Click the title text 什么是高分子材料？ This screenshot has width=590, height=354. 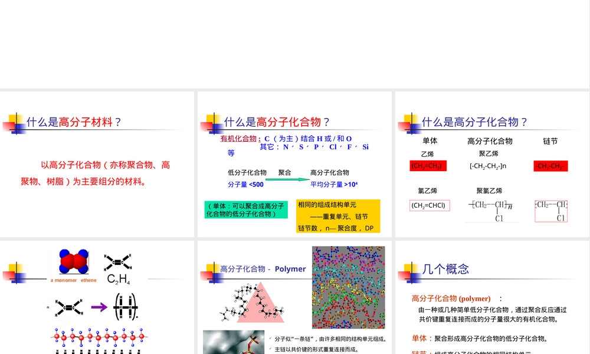point(74,122)
